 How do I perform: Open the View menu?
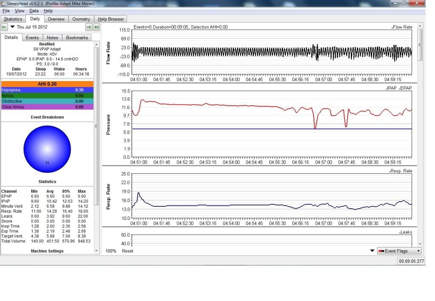(20, 11)
